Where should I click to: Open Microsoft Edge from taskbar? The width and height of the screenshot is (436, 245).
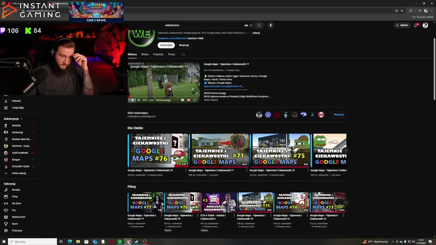(x=70, y=242)
